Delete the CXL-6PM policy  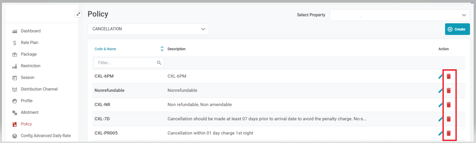449,76
